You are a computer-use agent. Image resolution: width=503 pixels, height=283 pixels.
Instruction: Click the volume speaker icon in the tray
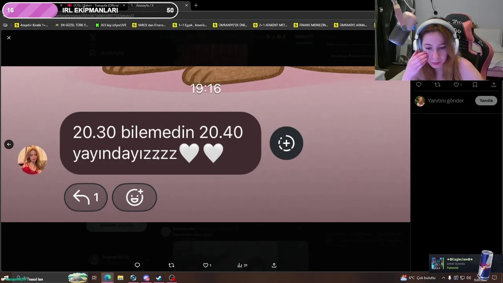point(468,278)
